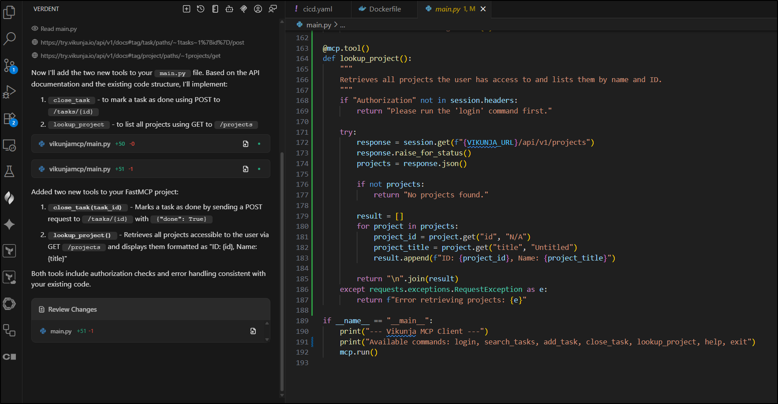Open the Verdent account profile icon
Viewport: 778px width, 404px height.
pyautogui.click(x=258, y=9)
